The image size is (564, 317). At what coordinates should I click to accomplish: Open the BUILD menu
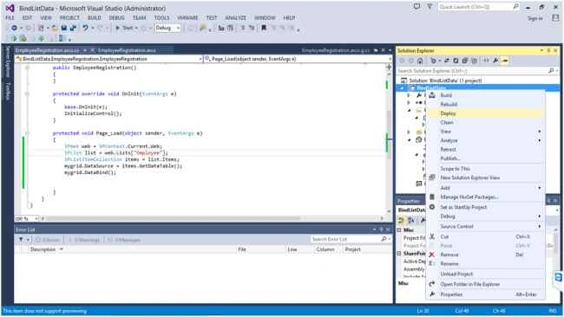[95, 17]
